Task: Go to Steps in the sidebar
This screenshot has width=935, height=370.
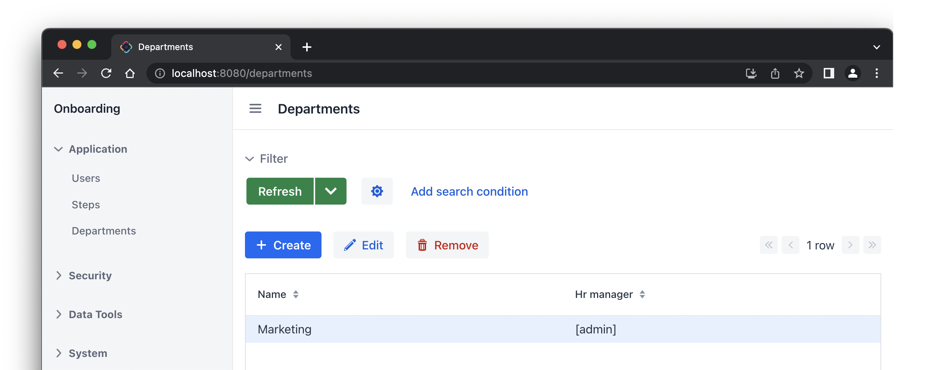Action: coord(86,205)
